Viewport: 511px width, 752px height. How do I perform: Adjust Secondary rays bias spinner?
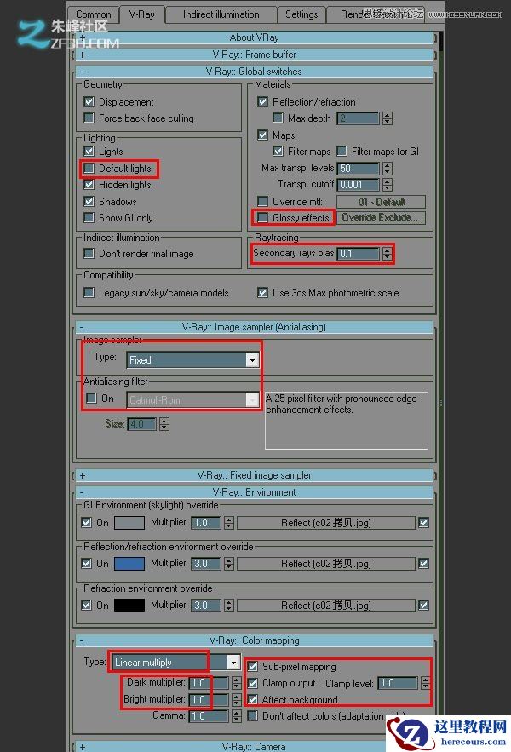tap(388, 254)
